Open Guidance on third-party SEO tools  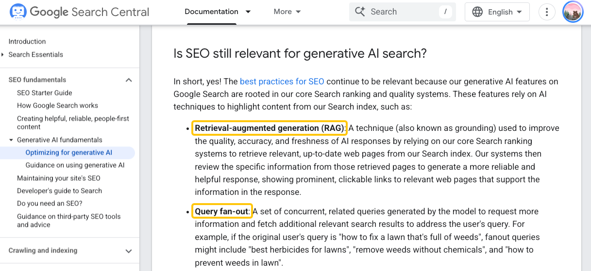68,221
